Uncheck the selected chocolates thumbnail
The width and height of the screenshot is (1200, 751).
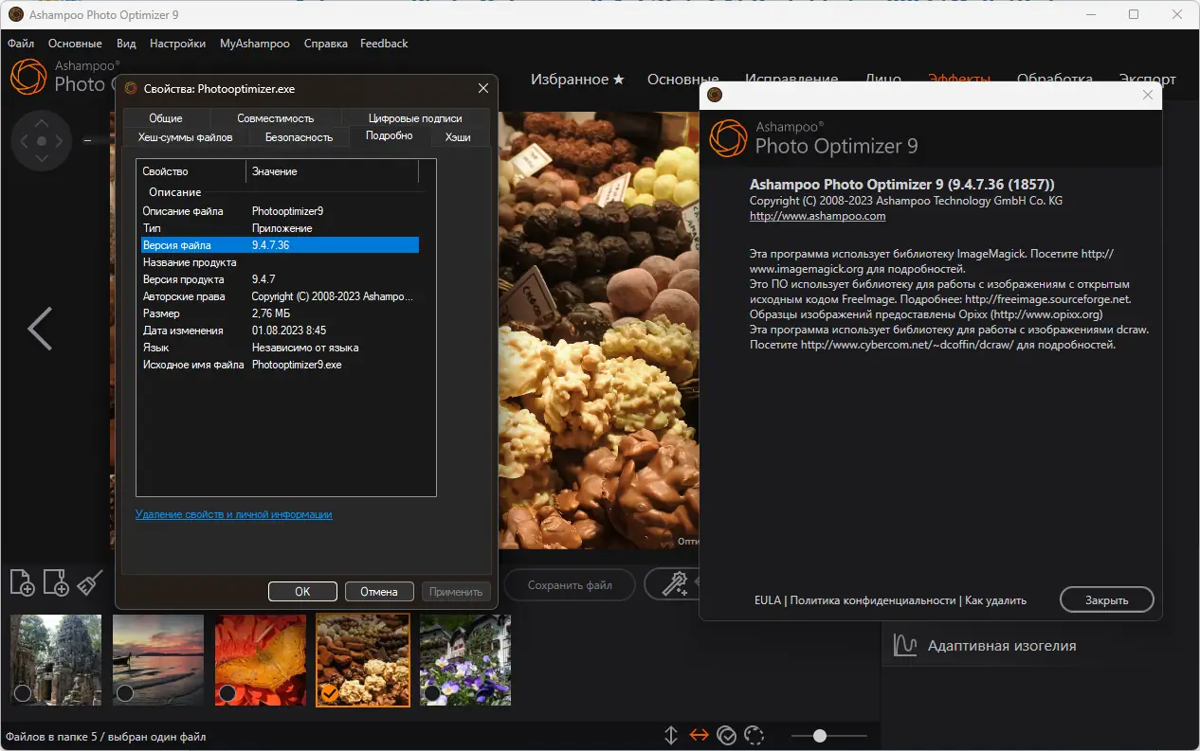[329, 693]
